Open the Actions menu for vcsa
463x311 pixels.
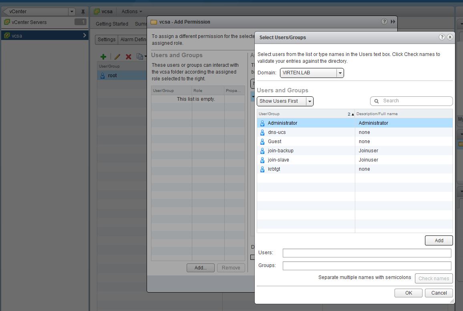point(132,12)
